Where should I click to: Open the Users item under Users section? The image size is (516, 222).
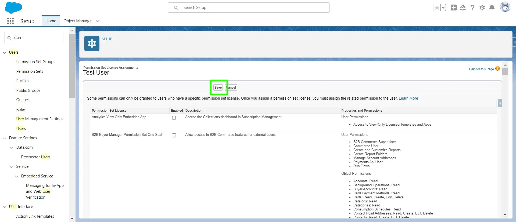pos(21,129)
